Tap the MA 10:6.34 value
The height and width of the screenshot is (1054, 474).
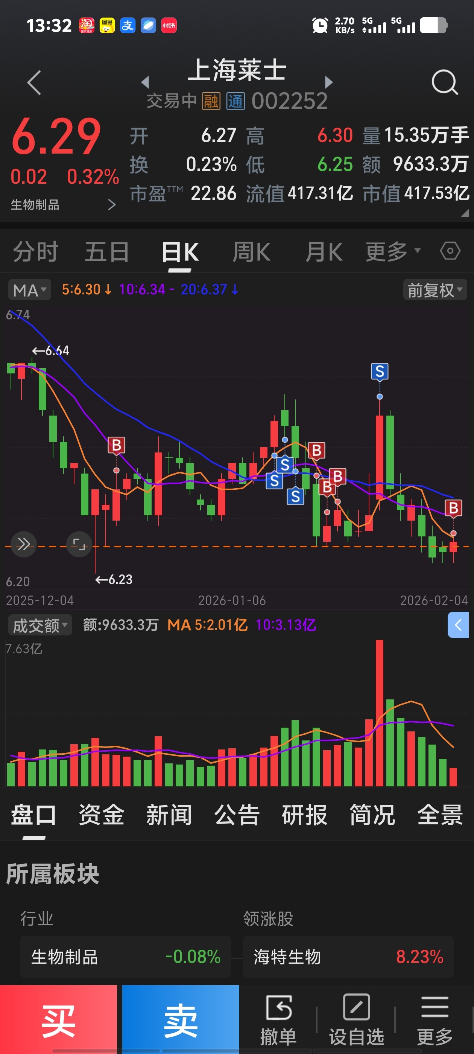coord(146,290)
